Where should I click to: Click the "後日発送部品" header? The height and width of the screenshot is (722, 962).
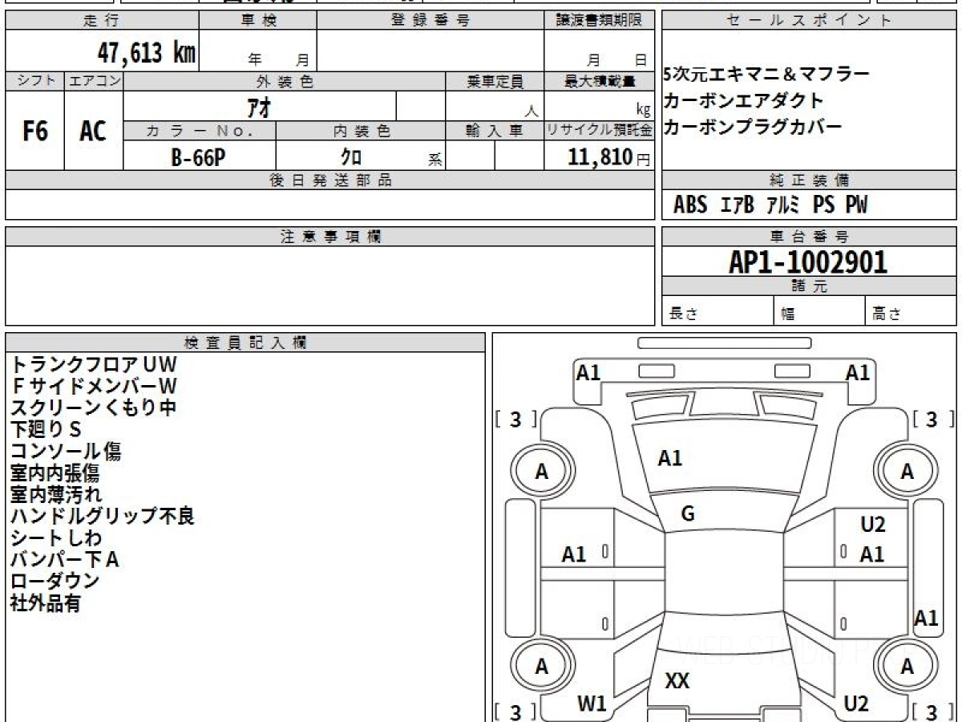[330, 180]
